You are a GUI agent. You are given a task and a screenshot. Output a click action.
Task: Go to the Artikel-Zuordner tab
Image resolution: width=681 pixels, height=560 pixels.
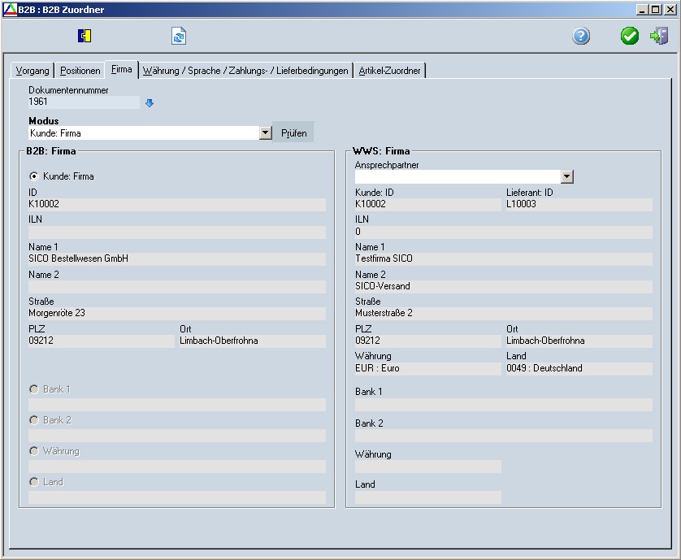pyautogui.click(x=390, y=71)
